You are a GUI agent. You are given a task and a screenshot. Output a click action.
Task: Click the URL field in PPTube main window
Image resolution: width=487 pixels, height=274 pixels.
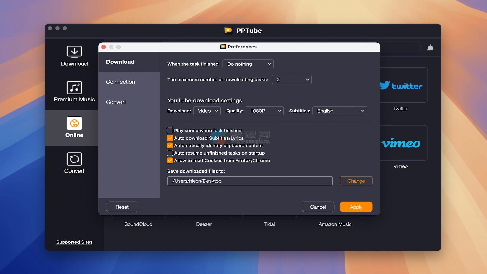400,47
